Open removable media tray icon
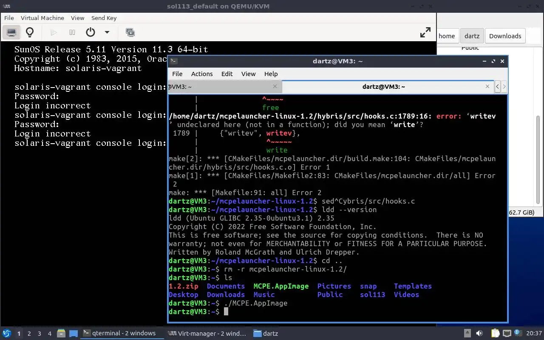The width and height of the screenshot is (544, 340). pos(467,334)
